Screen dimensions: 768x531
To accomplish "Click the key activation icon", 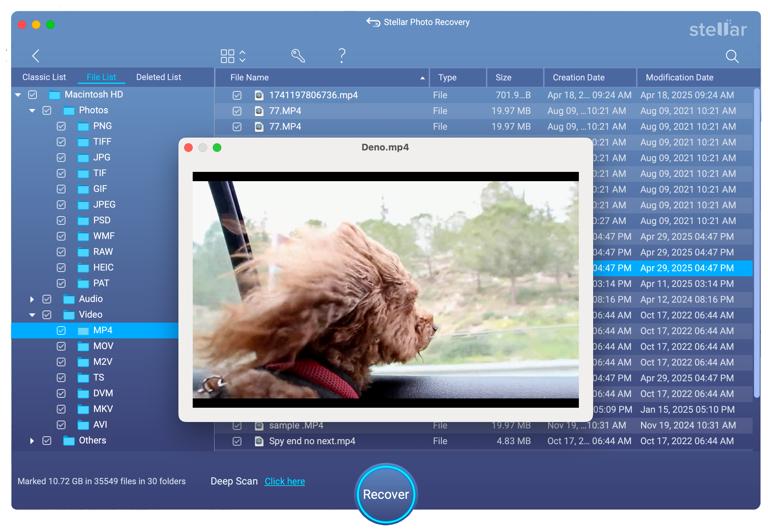I will pyautogui.click(x=298, y=56).
